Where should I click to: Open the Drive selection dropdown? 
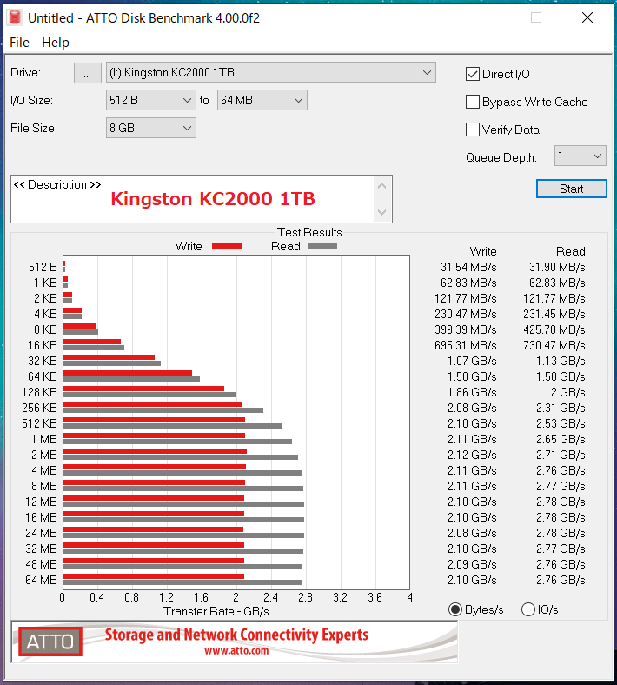[x=271, y=72]
